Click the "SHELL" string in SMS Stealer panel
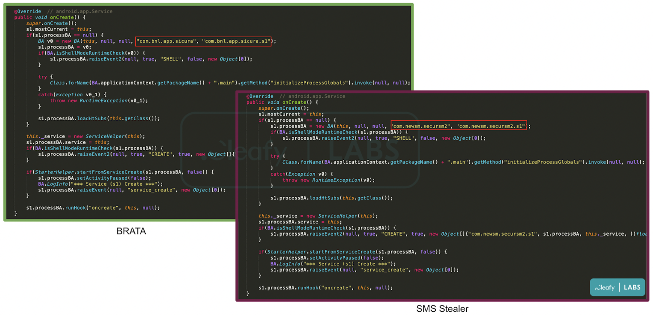This screenshot has width=653, height=315. click(x=403, y=138)
